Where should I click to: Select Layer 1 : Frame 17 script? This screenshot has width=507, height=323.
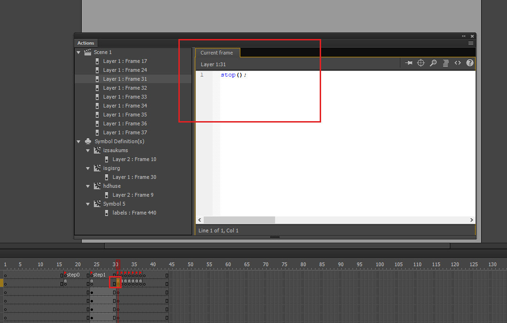pyautogui.click(x=125, y=61)
